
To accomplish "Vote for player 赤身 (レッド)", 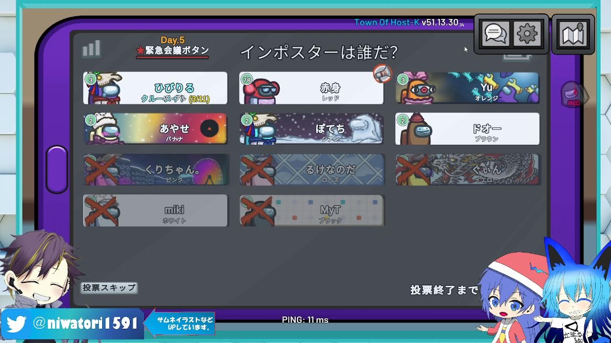I will click(311, 88).
